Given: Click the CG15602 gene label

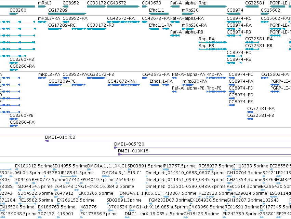Looking at the screenshot, I should click(270, 10).
